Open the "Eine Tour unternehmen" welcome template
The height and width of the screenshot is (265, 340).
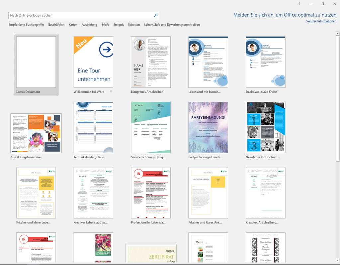point(93,62)
